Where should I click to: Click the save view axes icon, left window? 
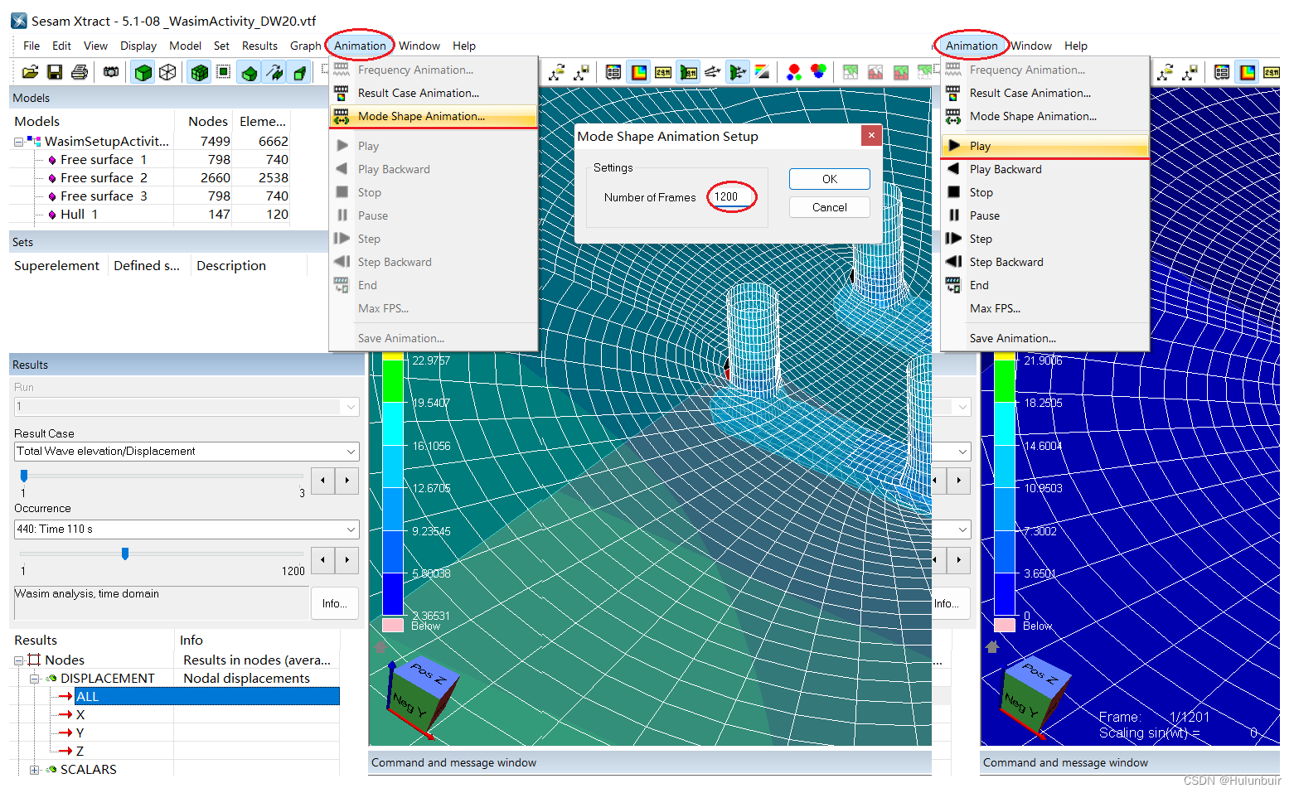[581, 72]
